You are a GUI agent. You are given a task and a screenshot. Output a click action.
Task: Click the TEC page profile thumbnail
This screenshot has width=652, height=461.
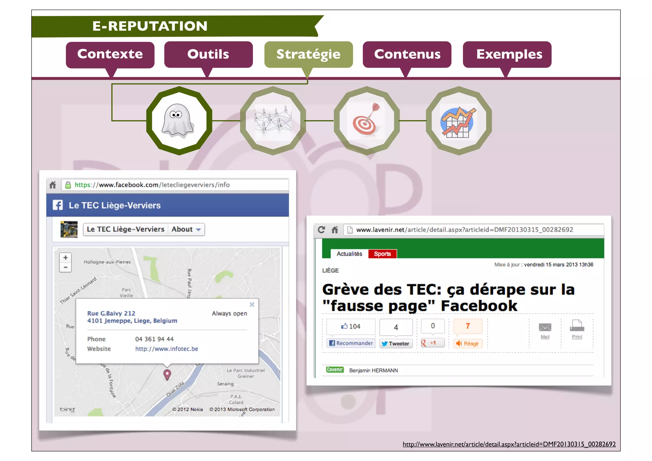[69, 229]
